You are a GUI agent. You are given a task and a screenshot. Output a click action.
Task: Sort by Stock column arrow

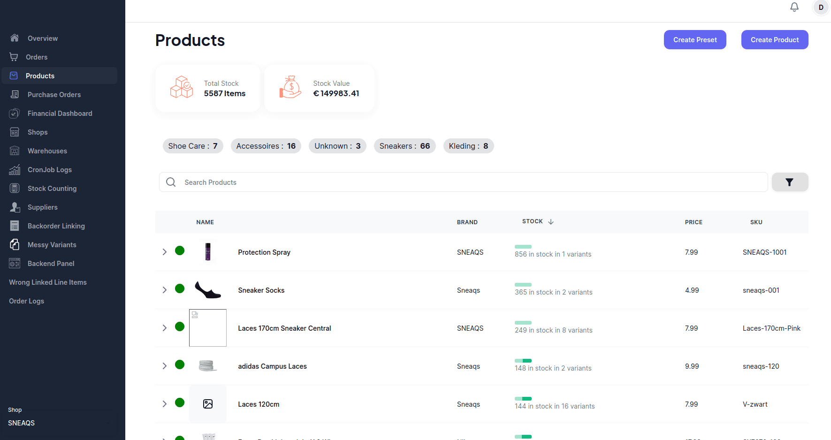pos(551,222)
